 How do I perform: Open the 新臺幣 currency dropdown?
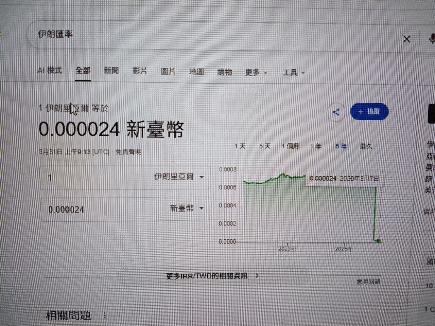187,208
